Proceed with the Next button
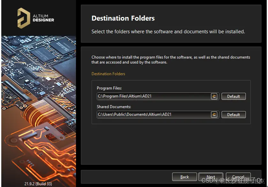268x187 pixels. 211,177
